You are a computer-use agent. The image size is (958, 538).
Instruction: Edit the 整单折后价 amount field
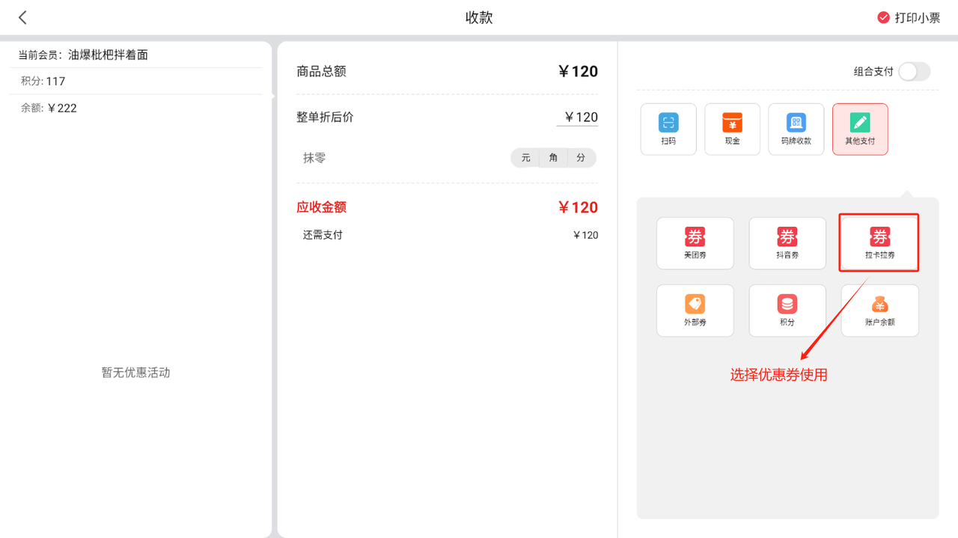coord(580,117)
